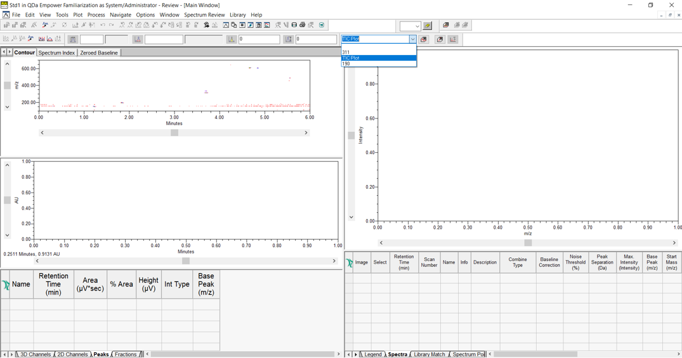Open the File menu
This screenshot has width=682, height=358.
pos(16,15)
